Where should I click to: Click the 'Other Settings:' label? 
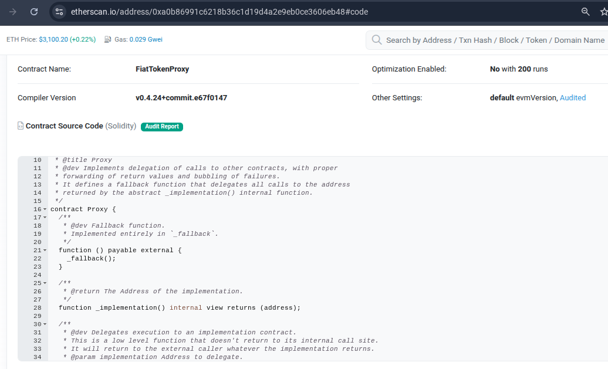point(397,97)
